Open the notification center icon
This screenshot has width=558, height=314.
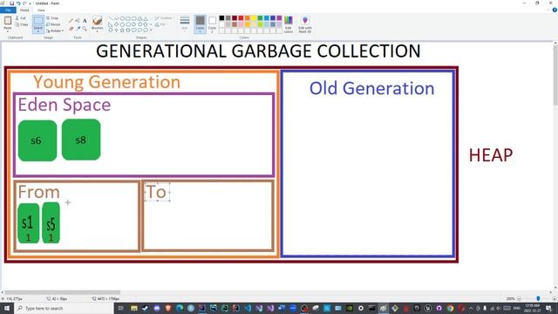tap(548, 308)
